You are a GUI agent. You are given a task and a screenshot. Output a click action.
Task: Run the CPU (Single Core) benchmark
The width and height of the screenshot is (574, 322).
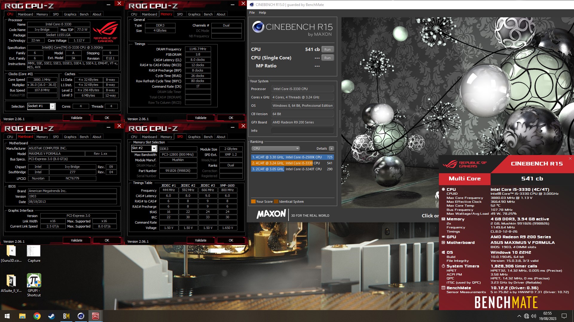click(x=327, y=58)
